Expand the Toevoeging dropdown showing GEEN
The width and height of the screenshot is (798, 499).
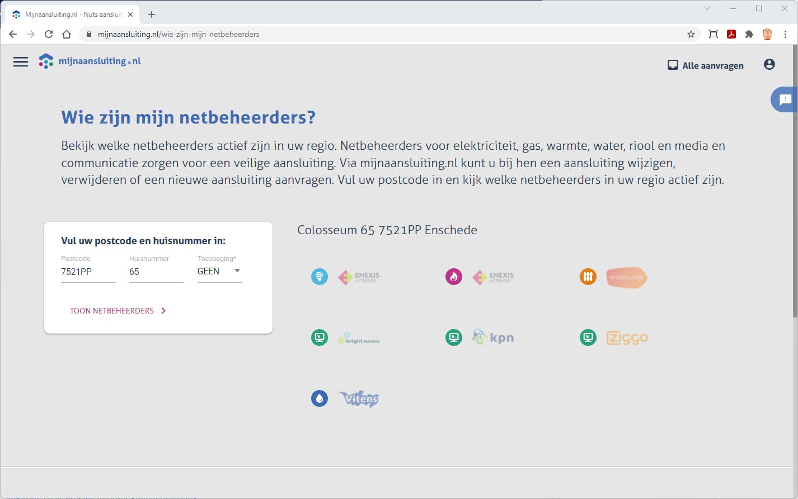point(219,272)
